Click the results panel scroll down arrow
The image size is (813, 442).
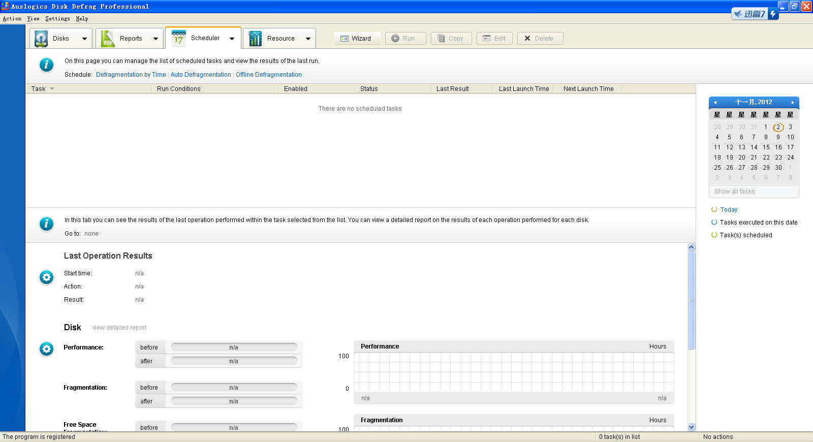691,427
